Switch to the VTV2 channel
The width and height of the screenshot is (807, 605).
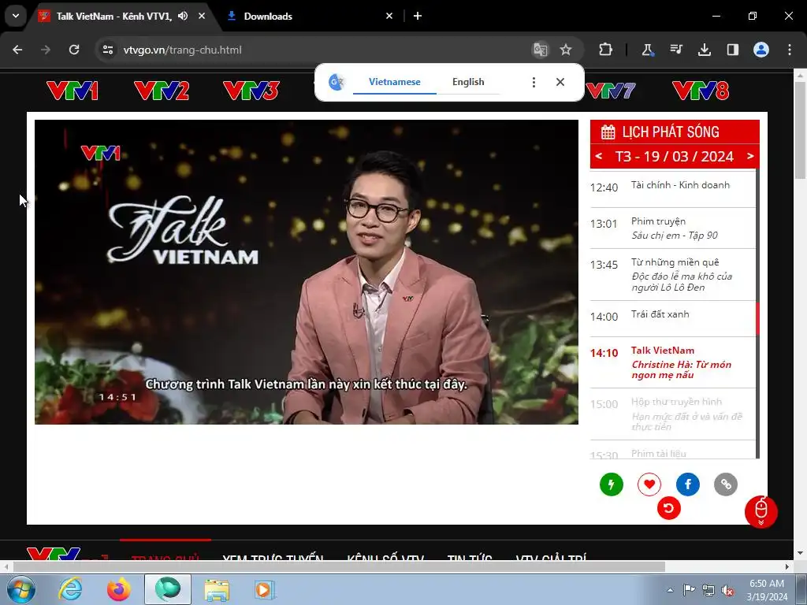point(161,91)
